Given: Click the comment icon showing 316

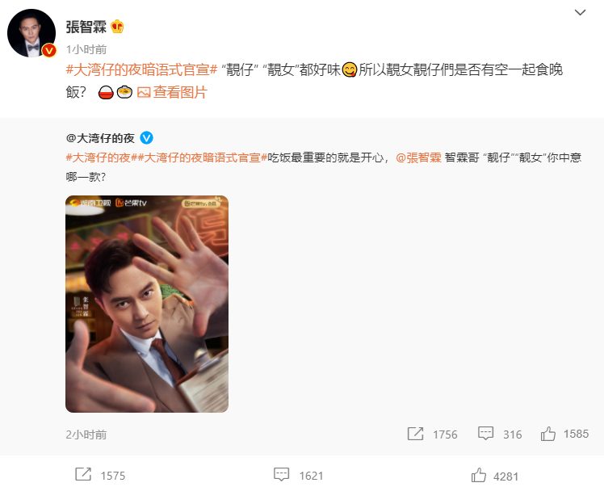Looking at the screenshot, I should pos(485,434).
